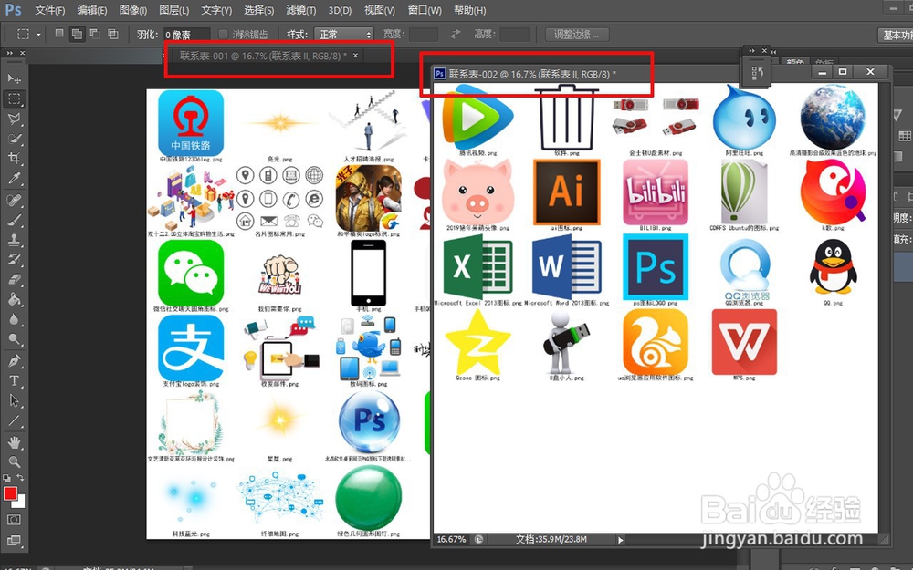This screenshot has width=913, height=570.
Task: Open the 文字(Y) menu
Action: pyautogui.click(x=216, y=10)
